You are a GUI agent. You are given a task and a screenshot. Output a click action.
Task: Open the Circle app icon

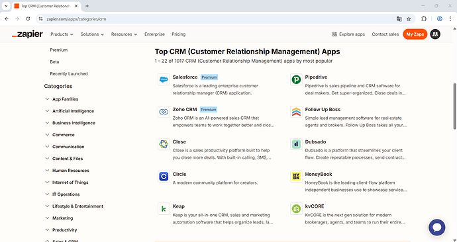[164, 177]
